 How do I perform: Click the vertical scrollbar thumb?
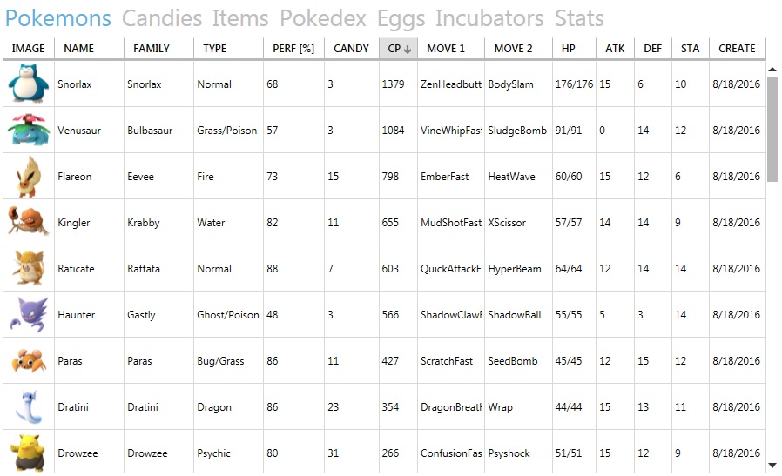coord(772,130)
